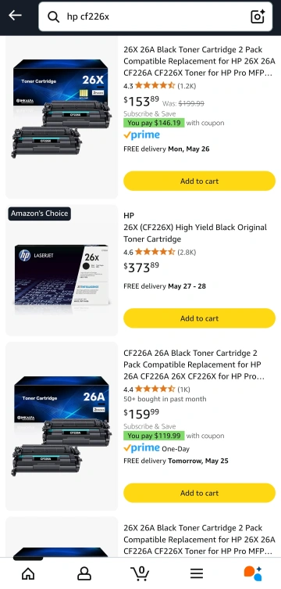281x589 pixels.
Task: Open the hamburger menu icon
Action: pyautogui.click(x=197, y=573)
